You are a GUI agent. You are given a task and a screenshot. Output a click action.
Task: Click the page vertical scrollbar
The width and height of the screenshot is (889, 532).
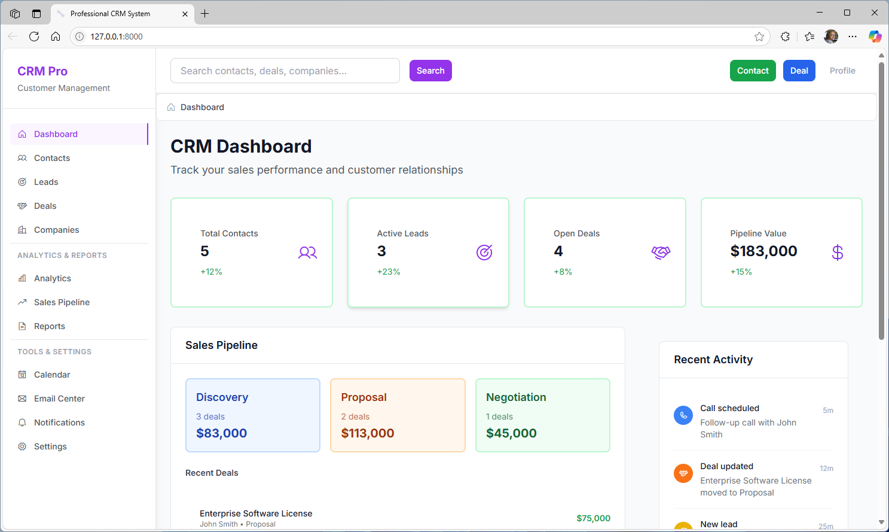[881, 200]
